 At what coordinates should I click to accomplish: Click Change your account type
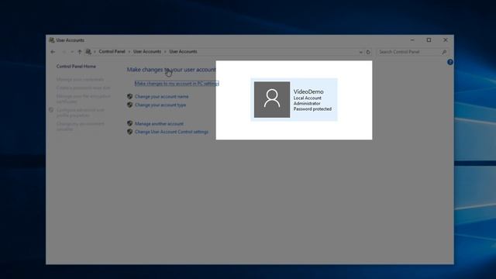click(160, 105)
